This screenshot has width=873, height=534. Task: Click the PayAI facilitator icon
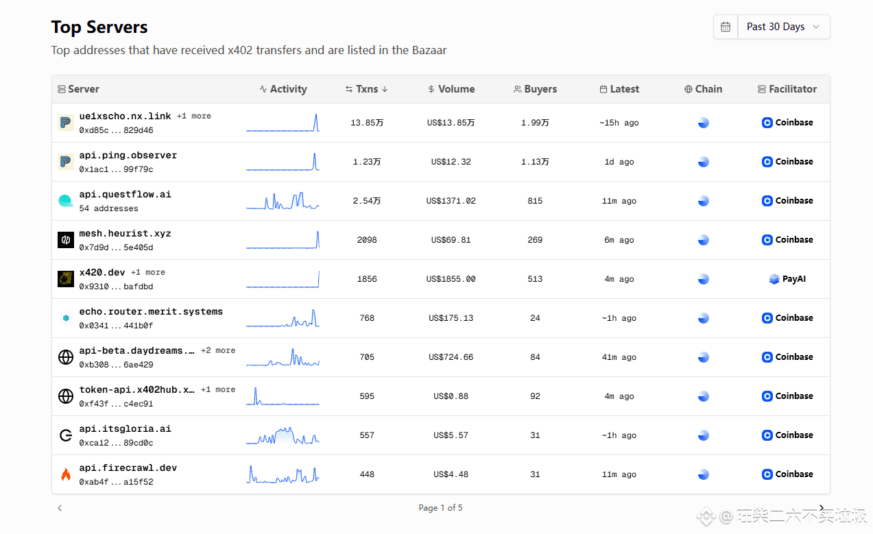(x=774, y=279)
